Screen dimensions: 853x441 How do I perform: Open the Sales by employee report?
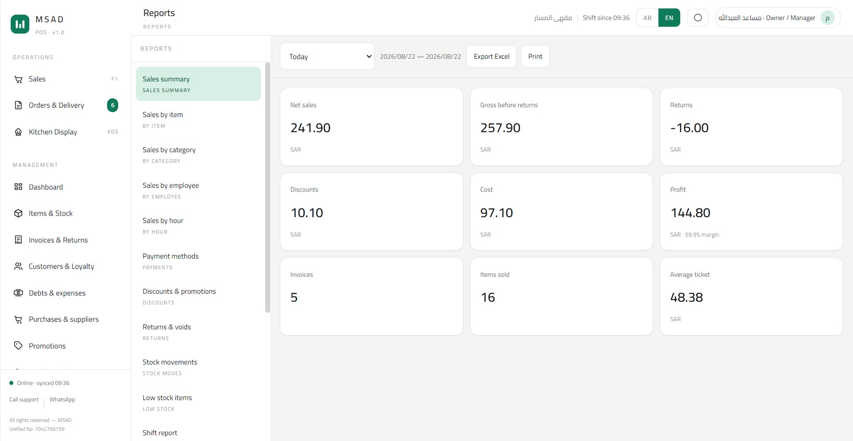[198, 190]
